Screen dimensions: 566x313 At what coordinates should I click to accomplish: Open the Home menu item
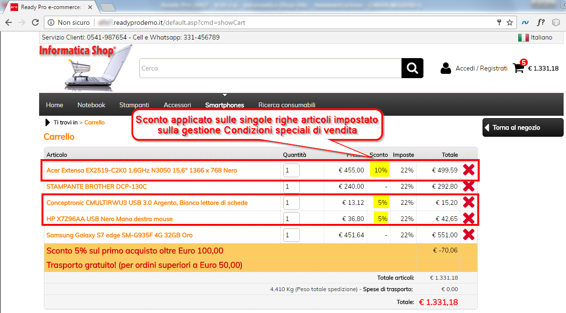tap(54, 105)
